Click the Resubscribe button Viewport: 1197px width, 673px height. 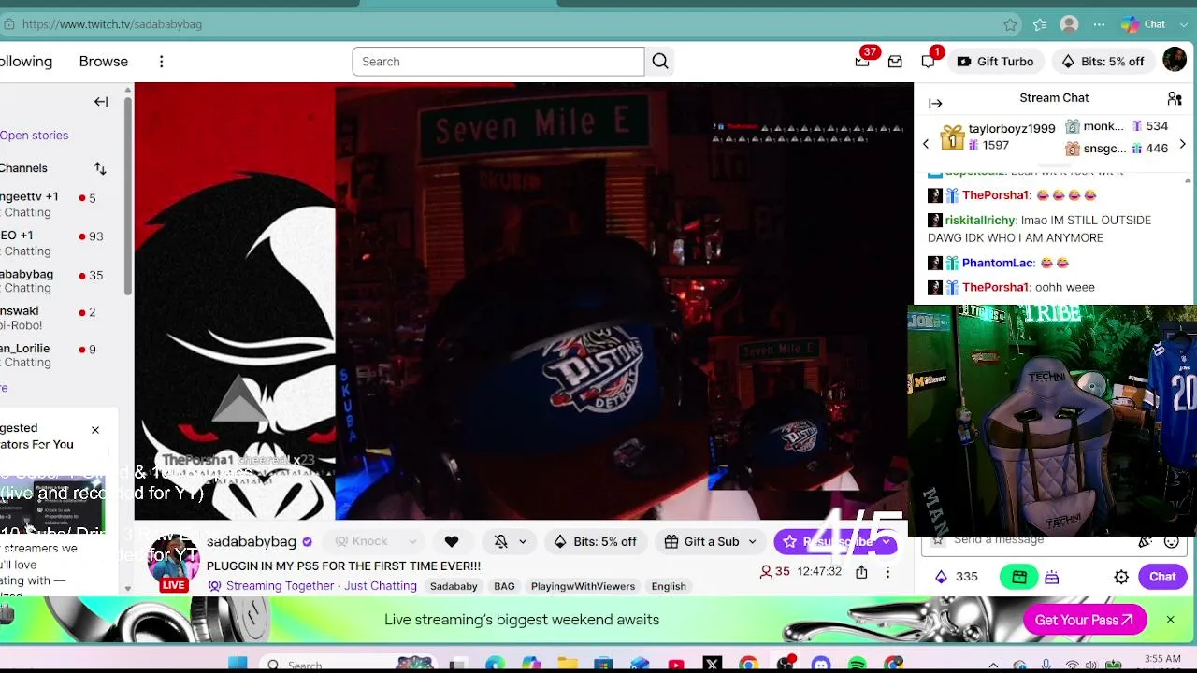(x=836, y=541)
